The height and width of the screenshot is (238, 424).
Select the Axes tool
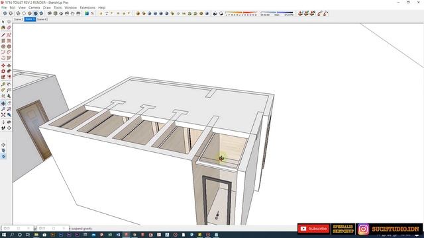(3, 96)
